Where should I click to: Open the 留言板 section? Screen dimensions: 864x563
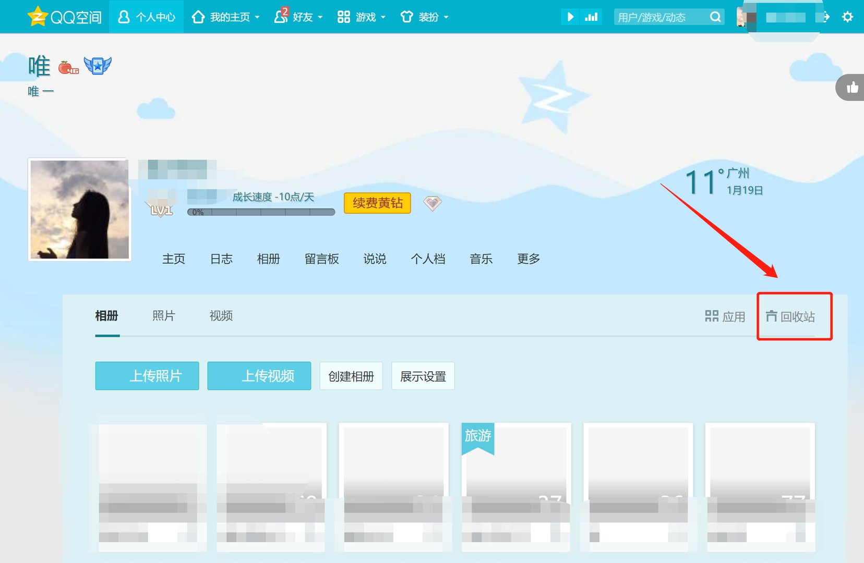[321, 259]
